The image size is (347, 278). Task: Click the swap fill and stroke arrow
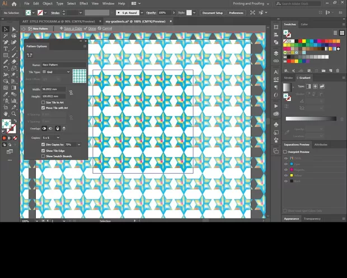click(x=15, y=121)
